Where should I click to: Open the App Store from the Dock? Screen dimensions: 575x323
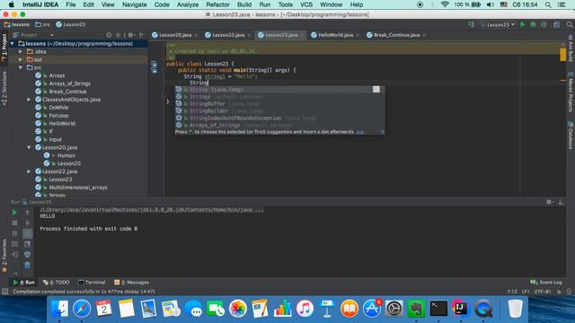[x=371, y=308]
